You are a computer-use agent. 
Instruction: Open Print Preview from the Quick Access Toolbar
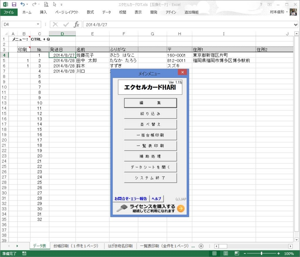[46, 4]
